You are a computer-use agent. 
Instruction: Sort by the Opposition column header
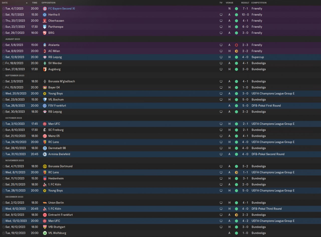click(48, 3)
